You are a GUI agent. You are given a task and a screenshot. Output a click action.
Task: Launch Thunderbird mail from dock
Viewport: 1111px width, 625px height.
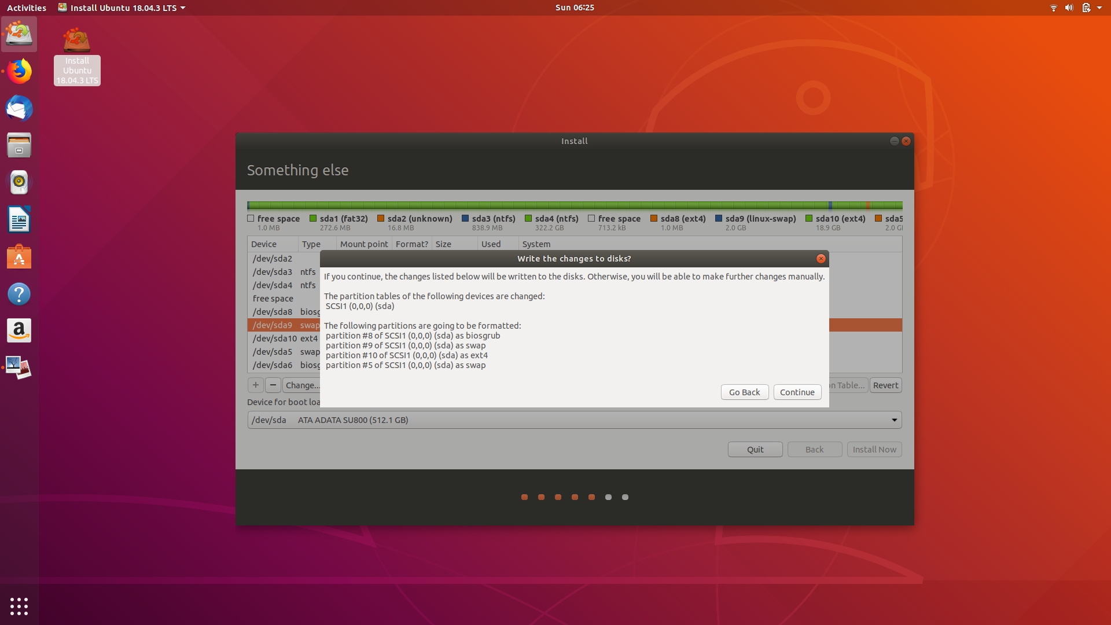pos(19,108)
